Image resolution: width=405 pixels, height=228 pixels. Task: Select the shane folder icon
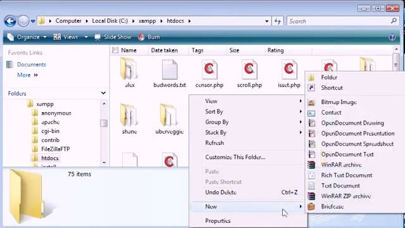(x=129, y=115)
